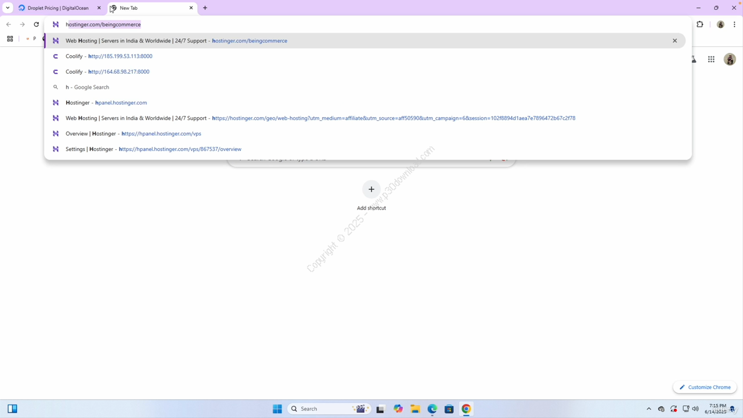
Task: Open the Chrome three-dot menu
Action: (734, 24)
